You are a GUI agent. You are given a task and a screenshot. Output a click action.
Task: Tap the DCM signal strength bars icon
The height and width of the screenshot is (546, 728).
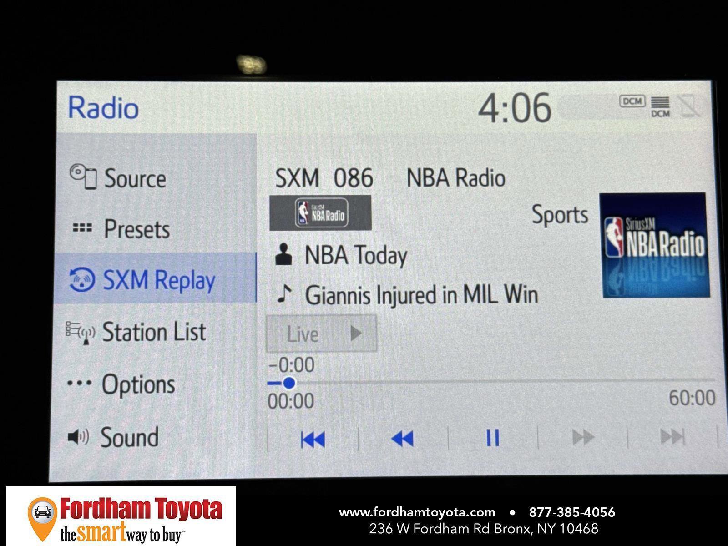tap(660, 106)
